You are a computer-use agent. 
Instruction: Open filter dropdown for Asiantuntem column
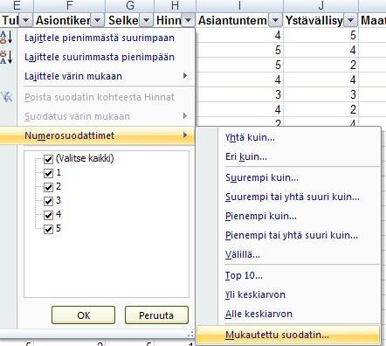pos(275,20)
